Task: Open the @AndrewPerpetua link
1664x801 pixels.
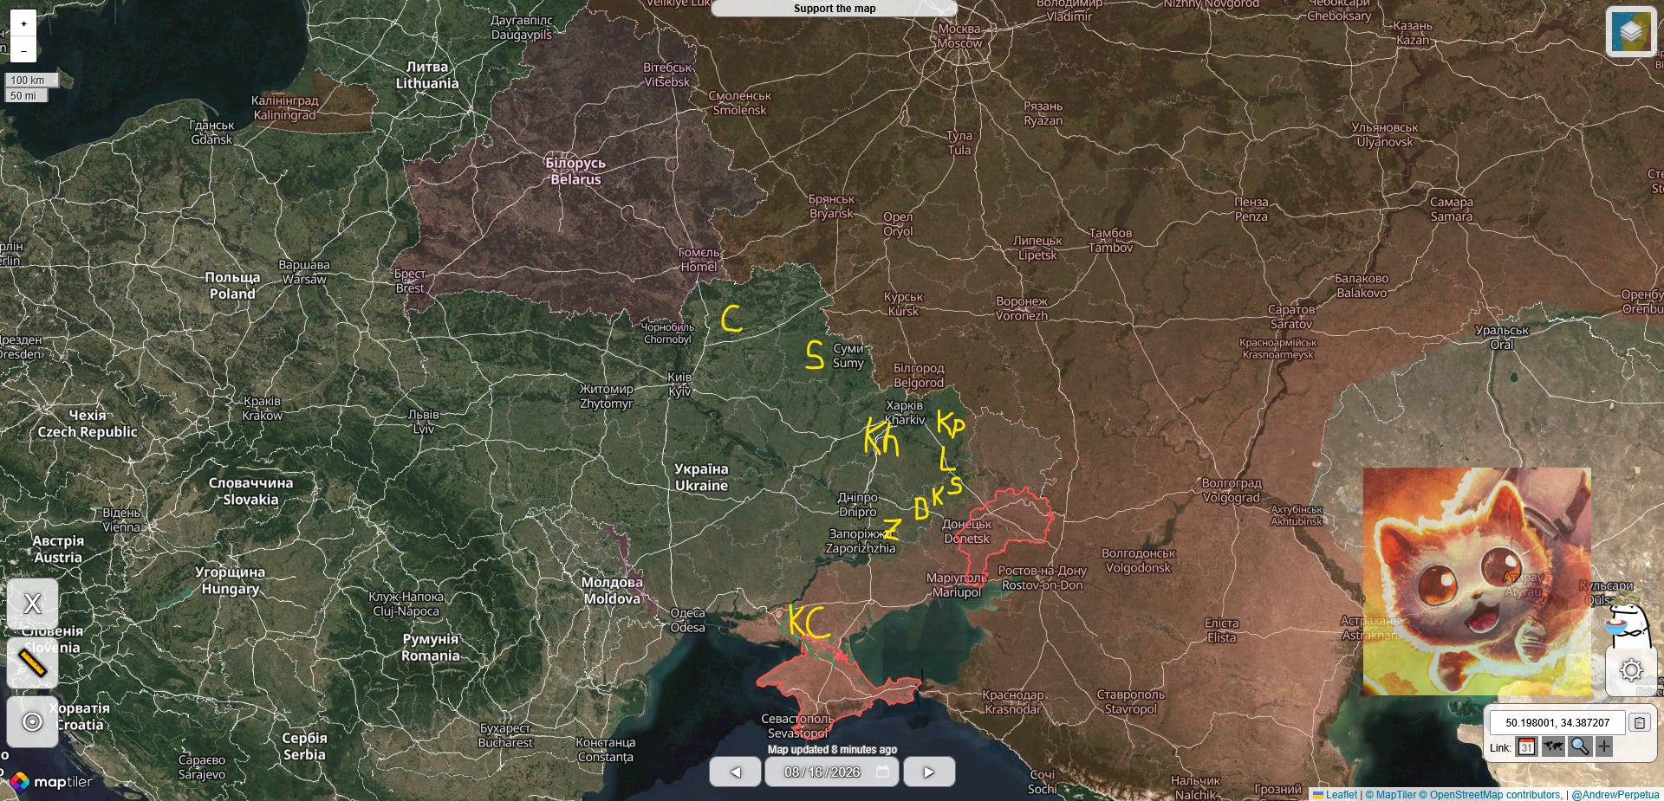Action: (x=1615, y=794)
